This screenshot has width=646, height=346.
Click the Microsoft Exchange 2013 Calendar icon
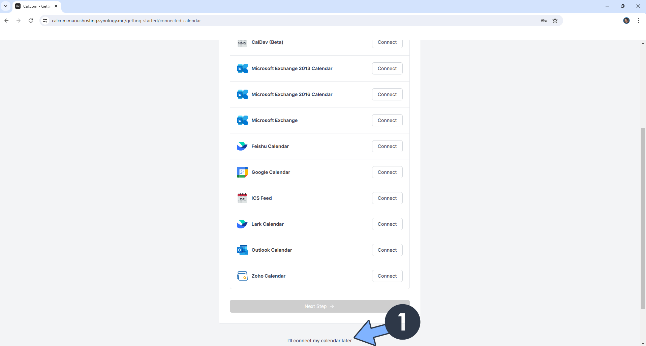pyautogui.click(x=242, y=68)
